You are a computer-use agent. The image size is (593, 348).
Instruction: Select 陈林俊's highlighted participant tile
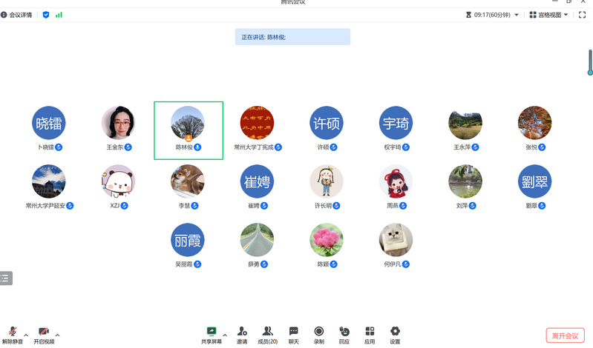[189, 130]
